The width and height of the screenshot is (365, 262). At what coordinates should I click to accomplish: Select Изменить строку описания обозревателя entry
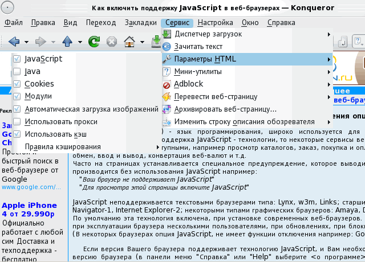coord(247,122)
